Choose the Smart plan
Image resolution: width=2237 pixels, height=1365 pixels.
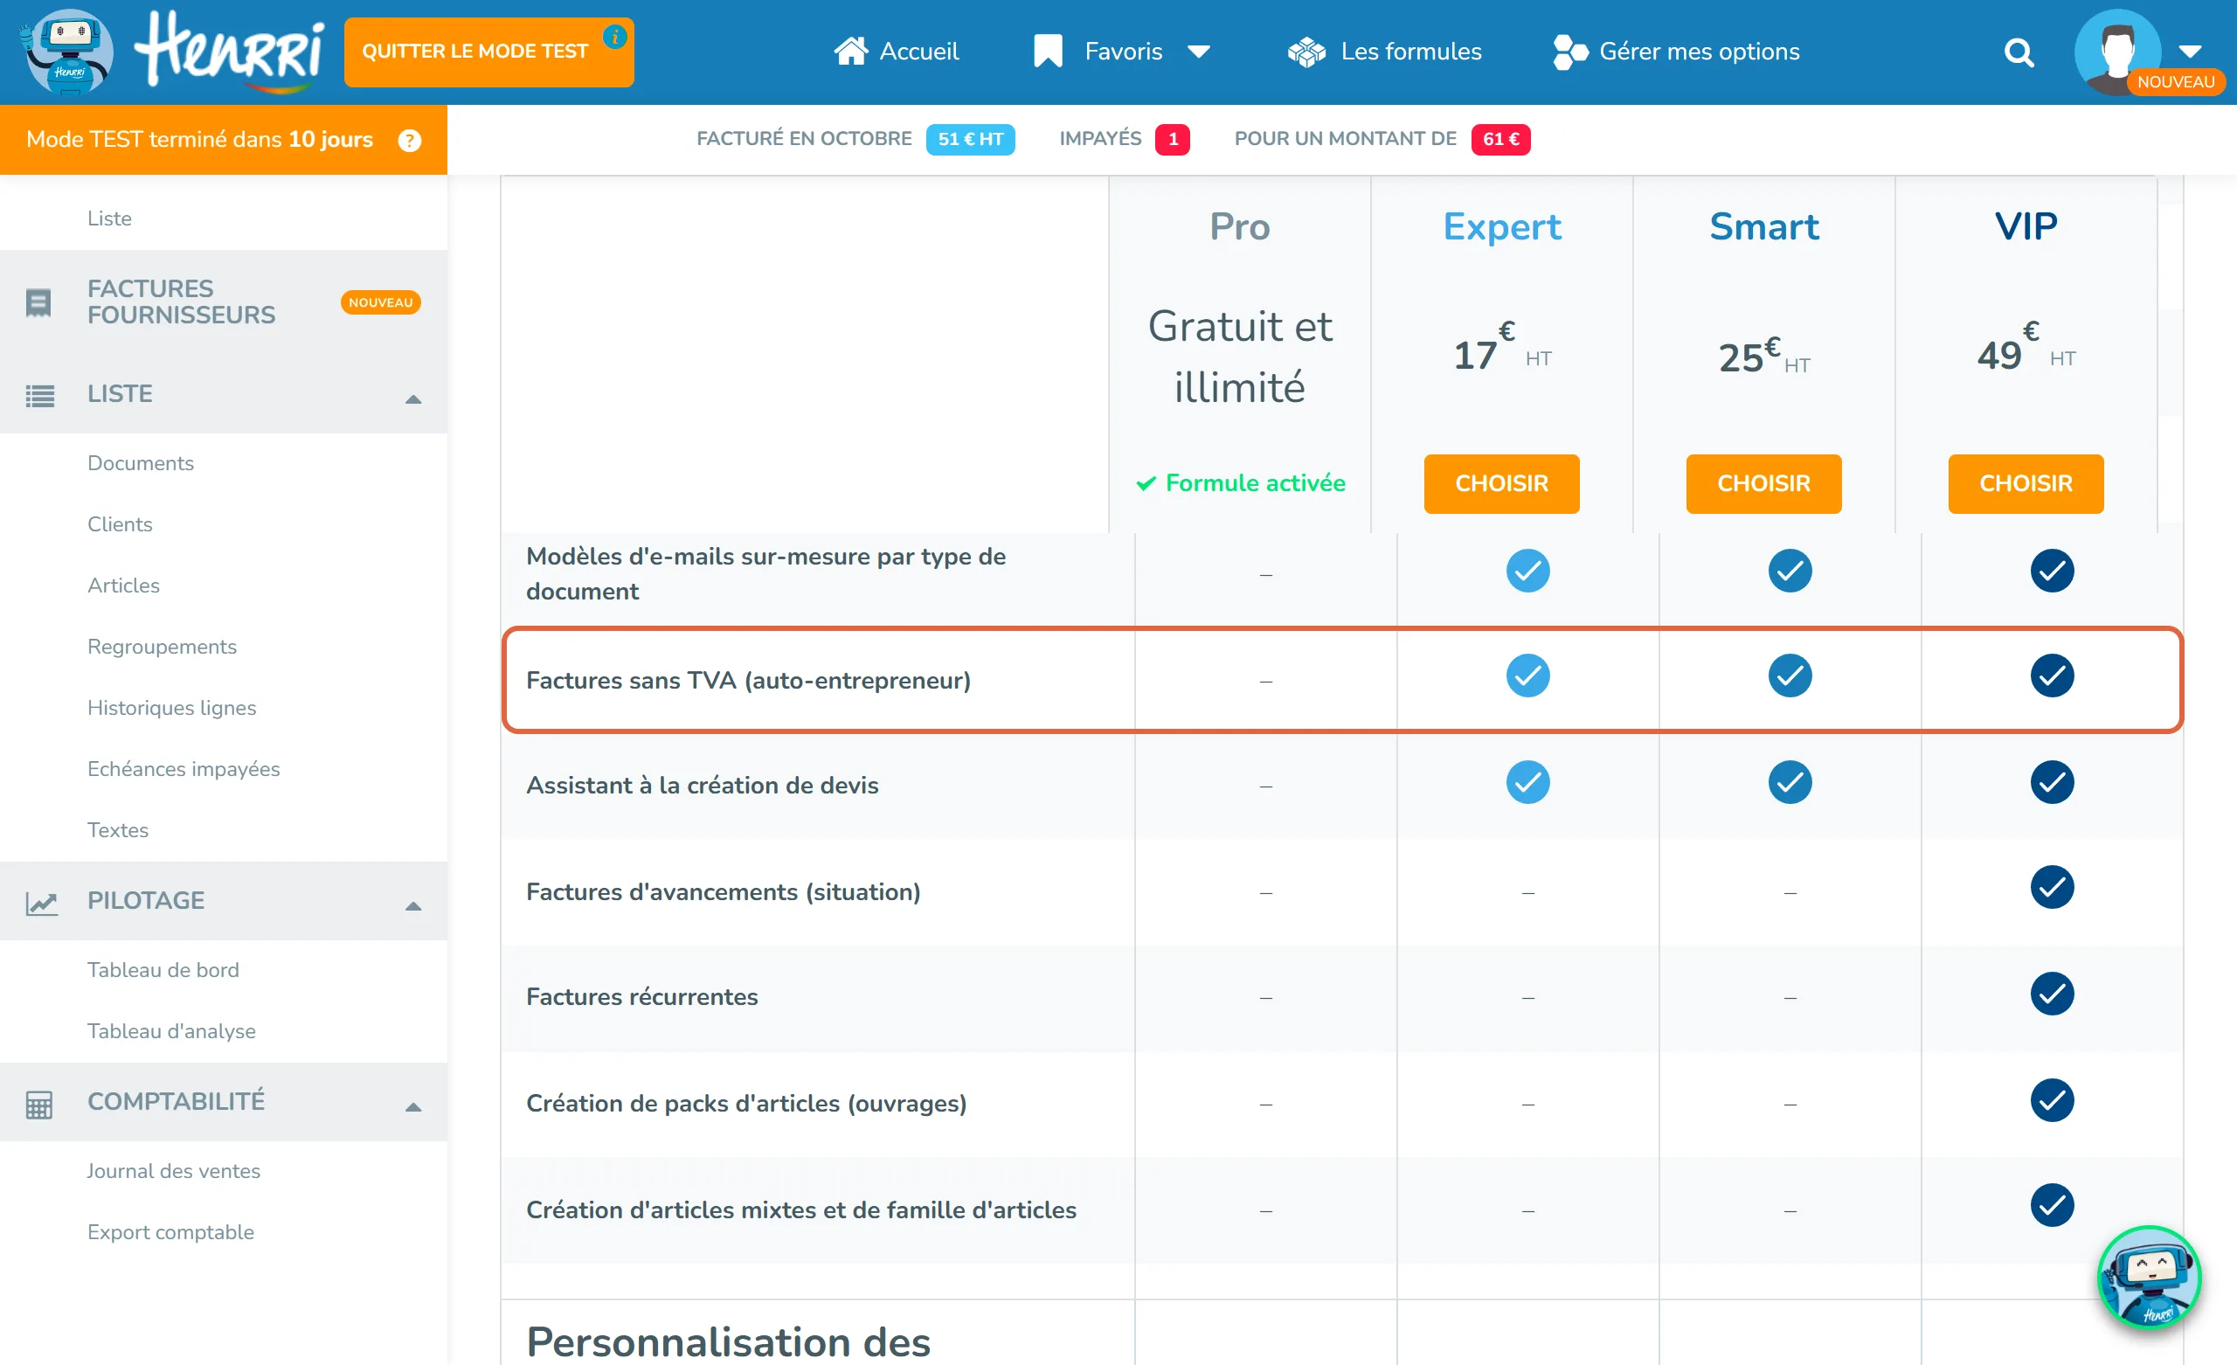click(1763, 483)
